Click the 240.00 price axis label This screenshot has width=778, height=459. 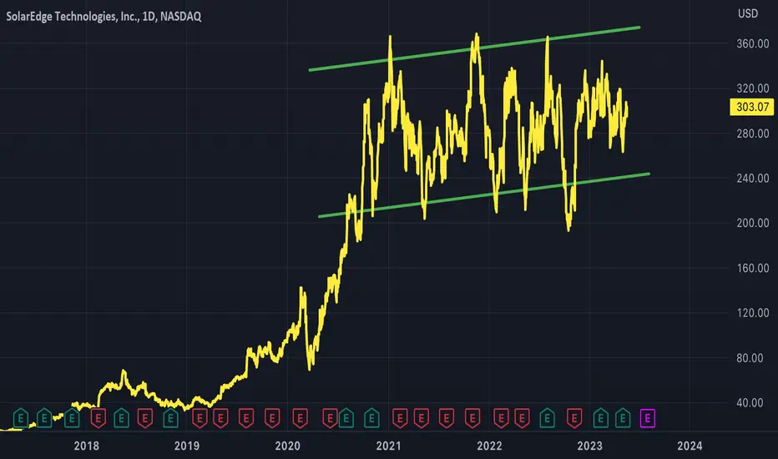coord(753,178)
